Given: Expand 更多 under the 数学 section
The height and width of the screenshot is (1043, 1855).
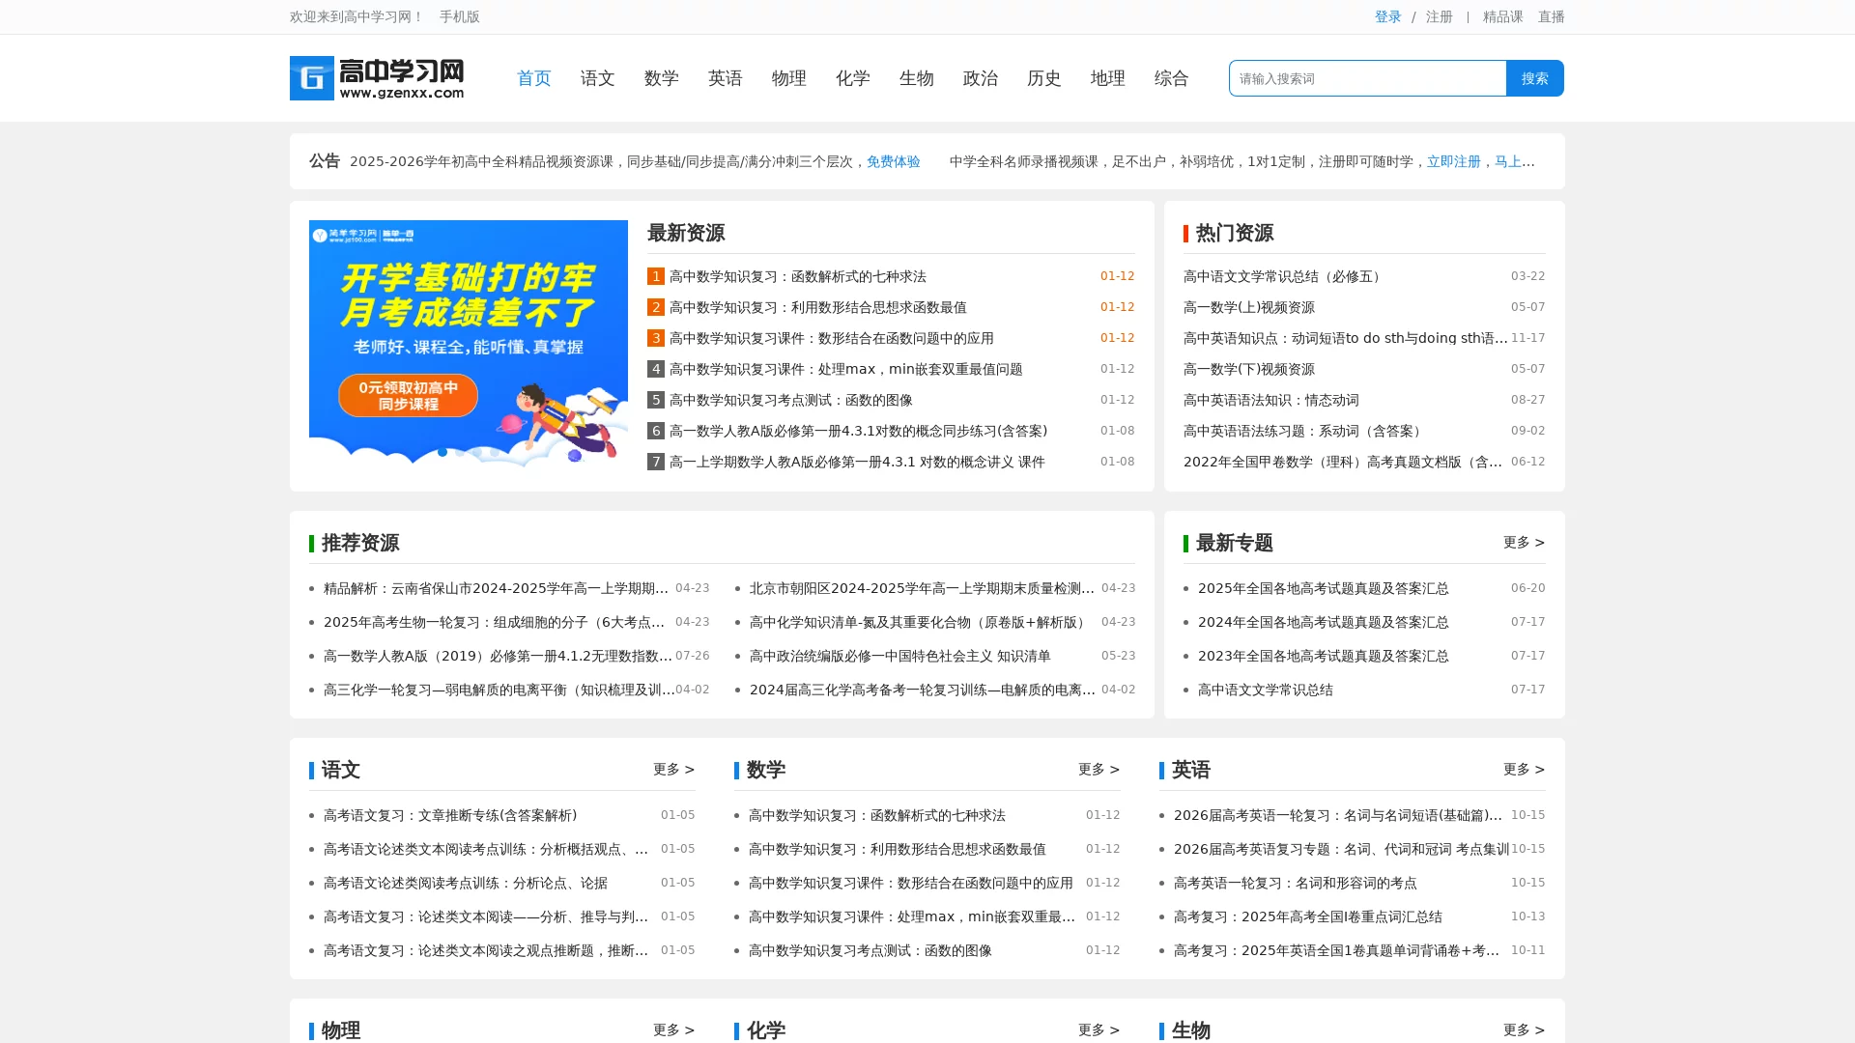Looking at the screenshot, I should coord(1098,770).
